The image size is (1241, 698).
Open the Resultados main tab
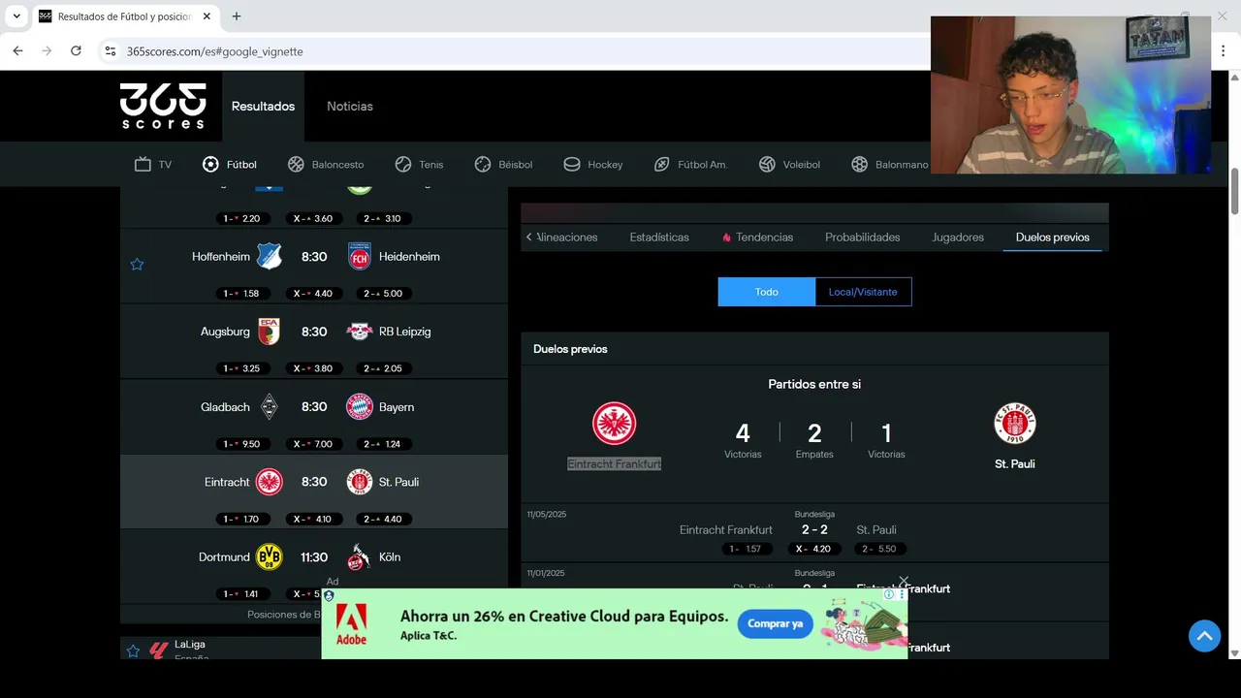[263, 106]
